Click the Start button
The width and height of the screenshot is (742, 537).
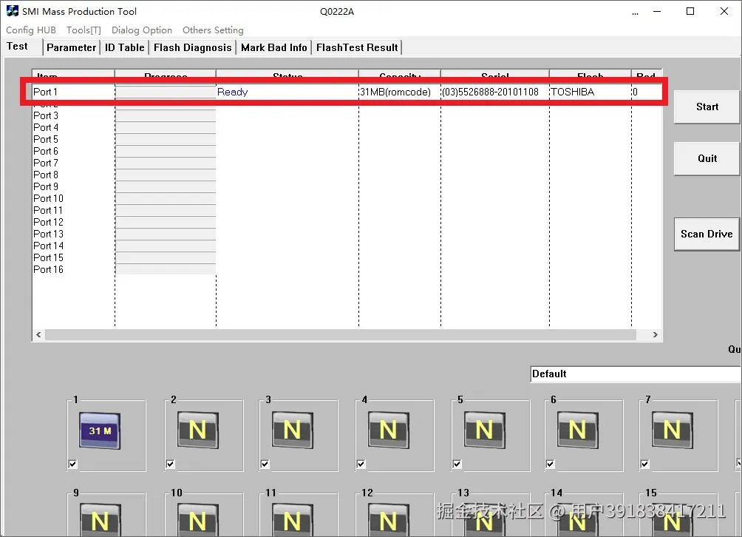(x=707, y=107)
